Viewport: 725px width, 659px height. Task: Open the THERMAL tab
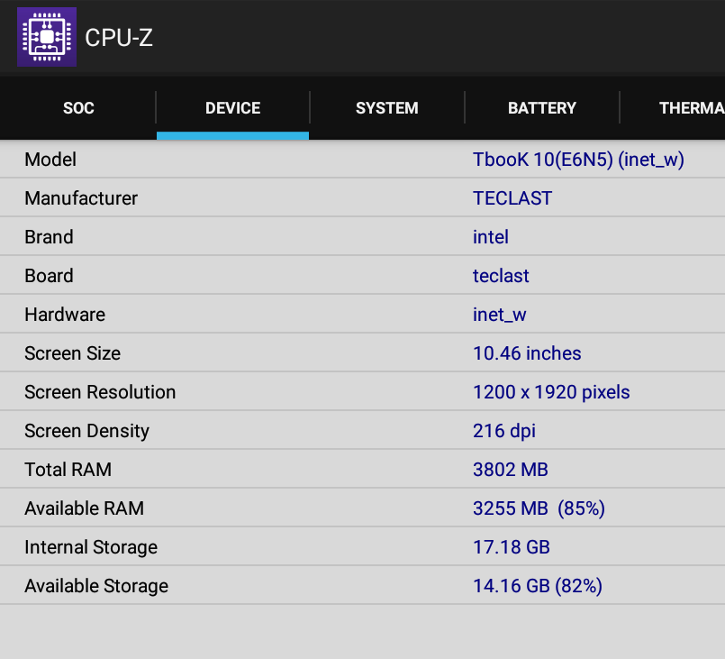tap(692, 108)
